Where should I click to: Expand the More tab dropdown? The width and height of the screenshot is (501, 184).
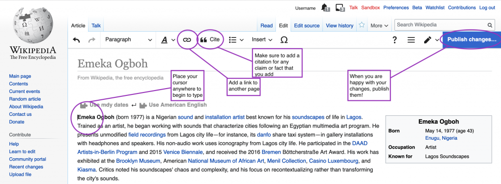(x=379, y=26)
